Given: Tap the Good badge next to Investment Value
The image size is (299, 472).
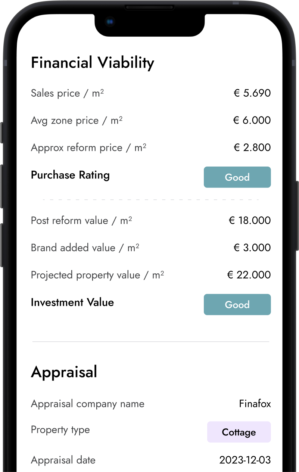Looking at the screenshot, I should [237, 304].
